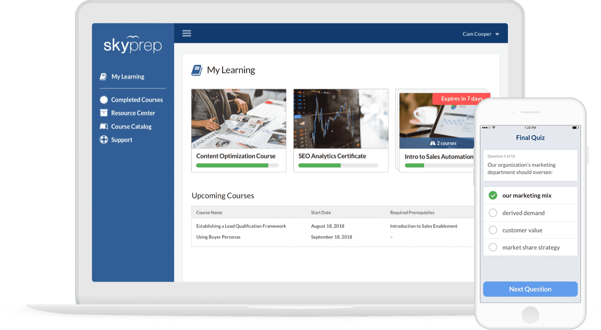The width and height of the screenshot is (601, 330).
Task: Open Completed Courses menu item
Action: (137, 100)
